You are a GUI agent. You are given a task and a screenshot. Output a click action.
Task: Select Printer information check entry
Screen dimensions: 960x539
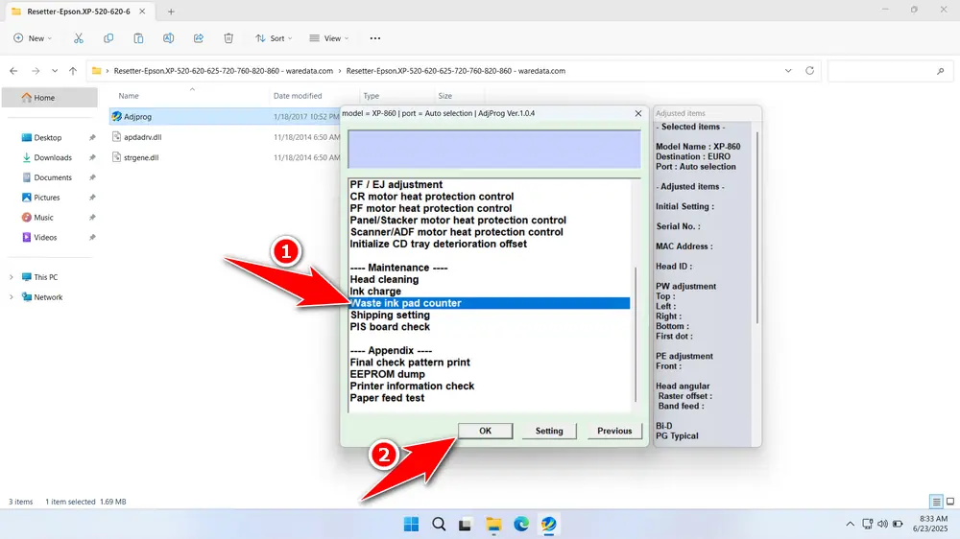click(412, 387)
